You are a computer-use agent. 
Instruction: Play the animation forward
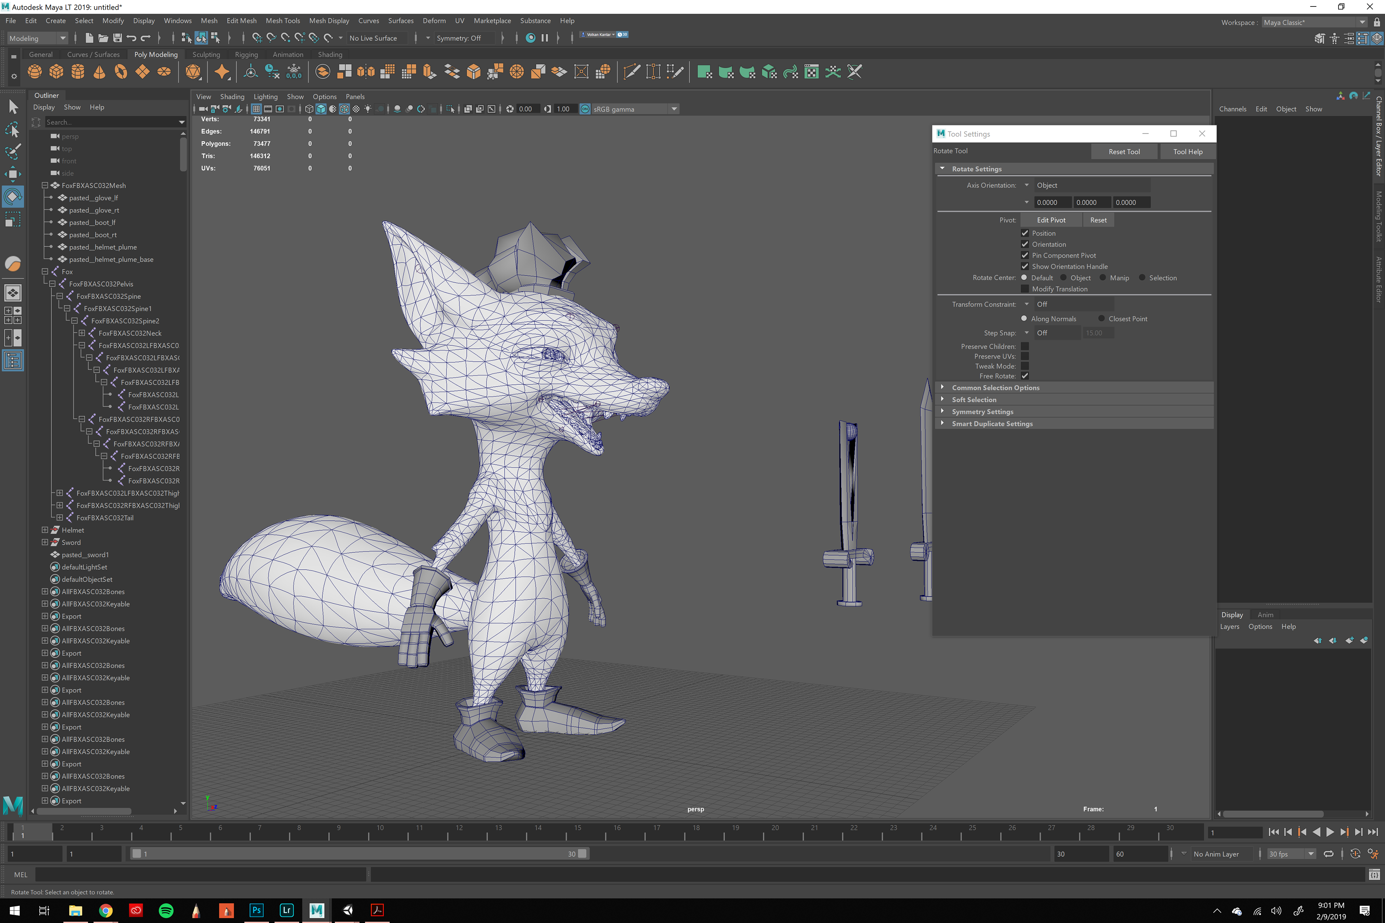coord(1330,832)
